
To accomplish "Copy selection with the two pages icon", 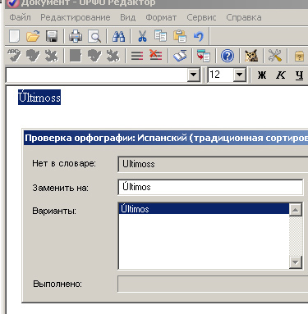I will tap(160, 36).
